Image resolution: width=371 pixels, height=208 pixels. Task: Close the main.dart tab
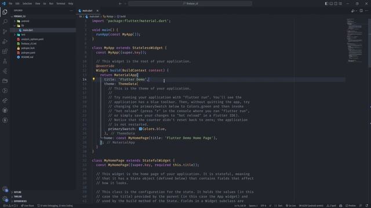[97, 11]
